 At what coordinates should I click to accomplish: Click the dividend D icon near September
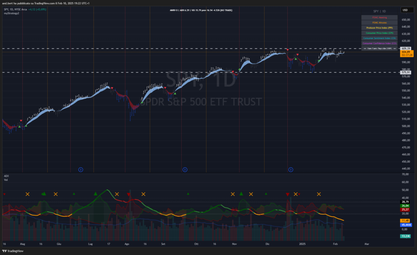(x=185, y=169)
